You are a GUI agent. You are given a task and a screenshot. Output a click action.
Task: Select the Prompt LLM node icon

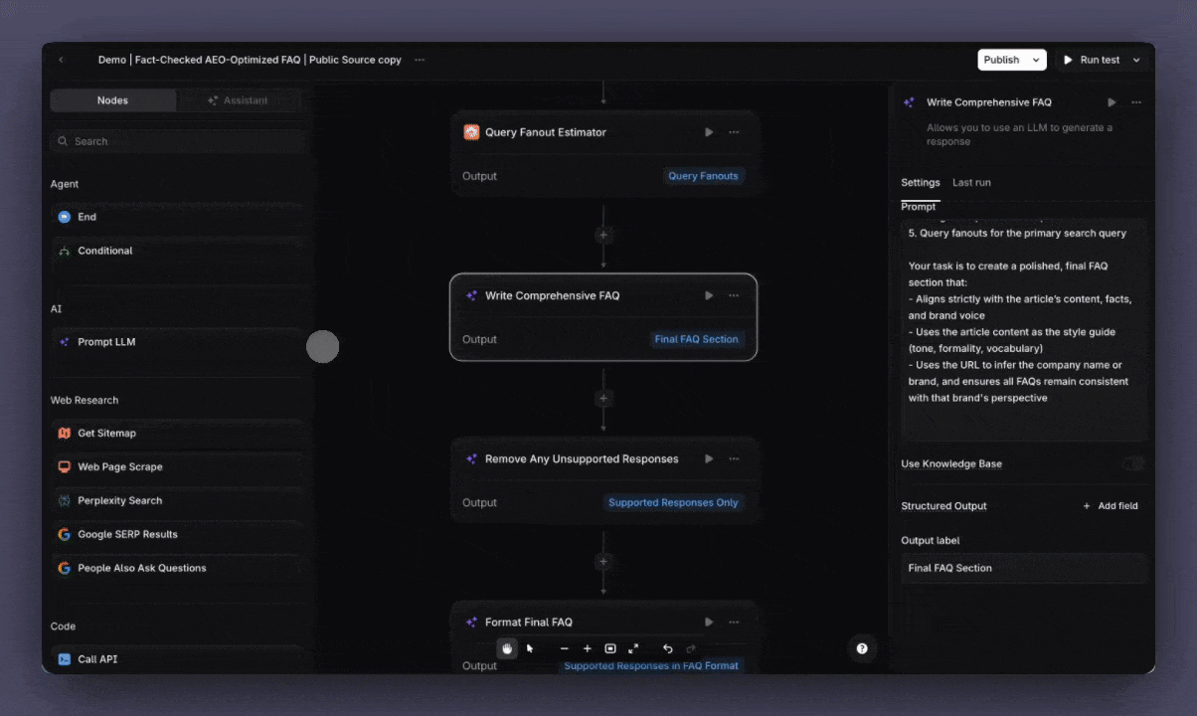pos(65,342)
